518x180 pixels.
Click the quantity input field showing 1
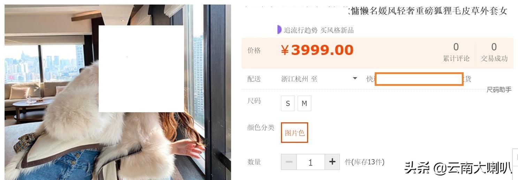click(x=311, y=162)
